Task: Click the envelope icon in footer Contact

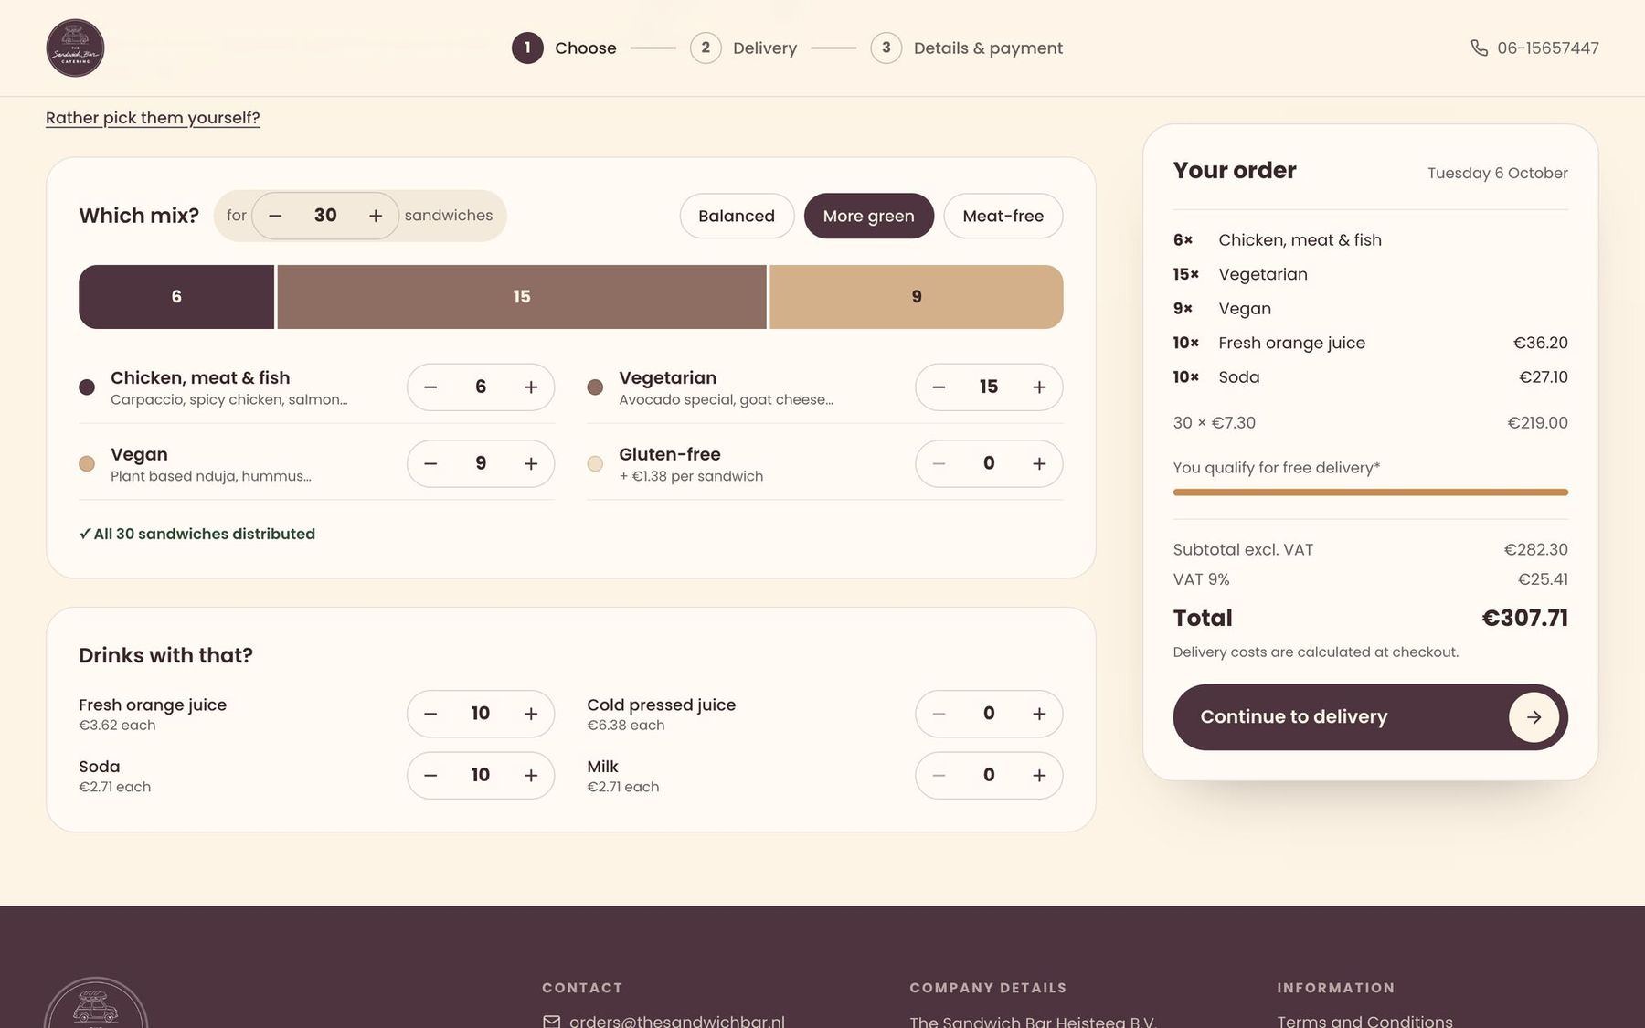Action: click(551, 1022)
